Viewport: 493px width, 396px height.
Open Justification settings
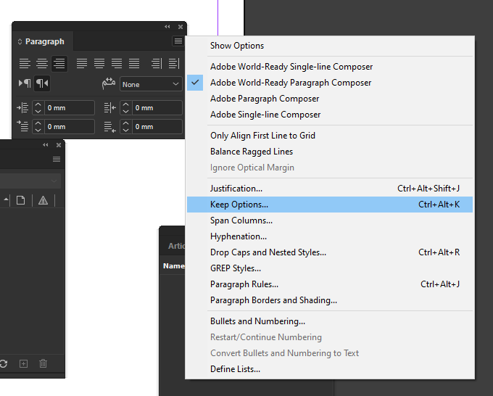coord(330,189)
